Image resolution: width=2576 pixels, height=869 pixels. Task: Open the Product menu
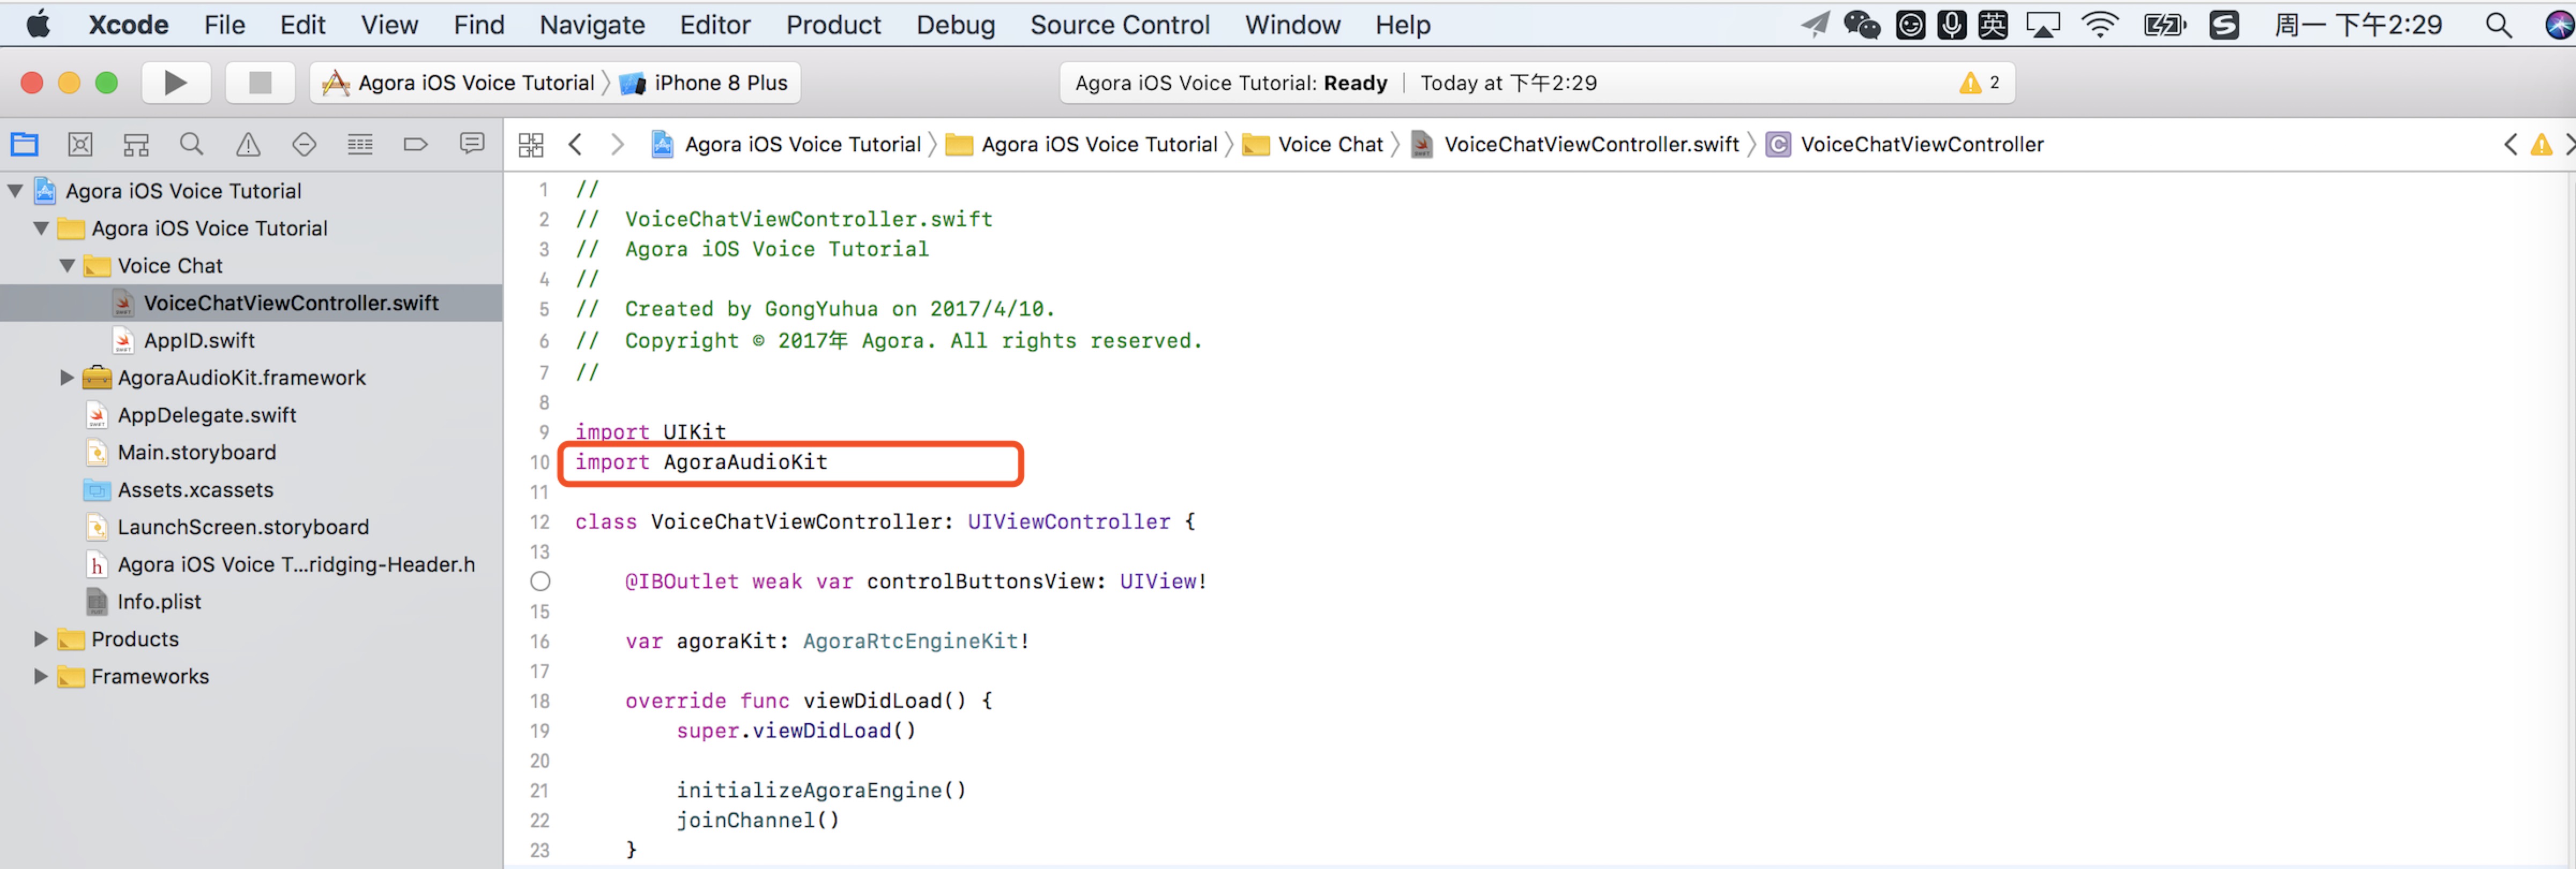833,25
